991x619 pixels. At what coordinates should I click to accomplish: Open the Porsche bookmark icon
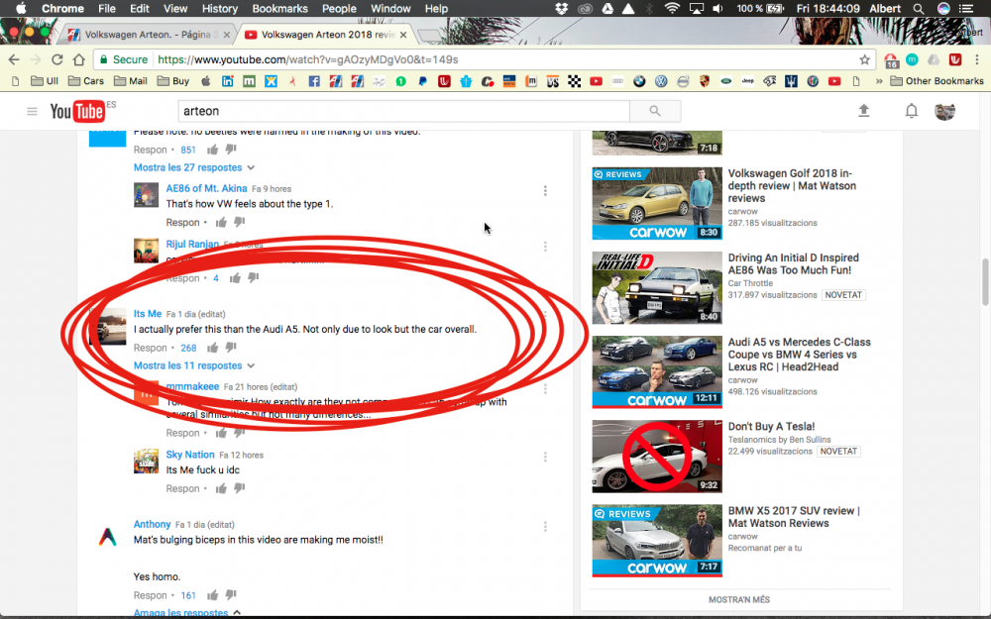(705, 81)
